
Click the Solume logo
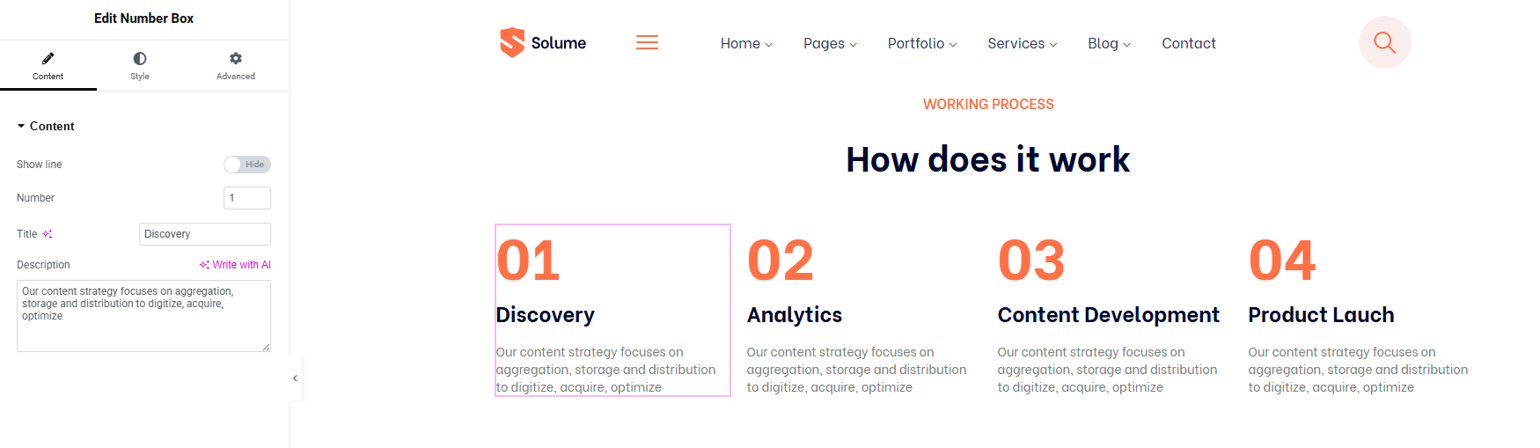pyautogui.click(x=543, y=42)
